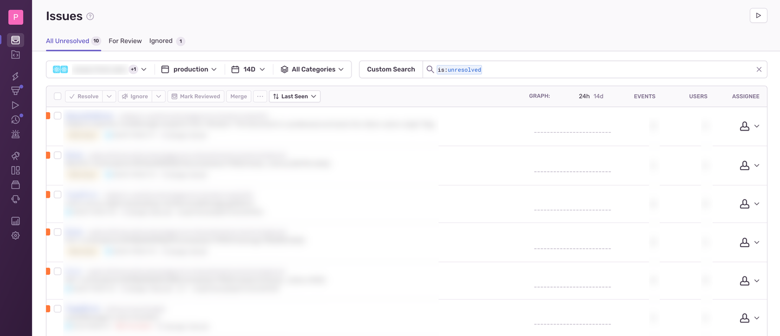Open more actions ellipsis button
This screenshot has width=780, height=336.
coord(260,96)
